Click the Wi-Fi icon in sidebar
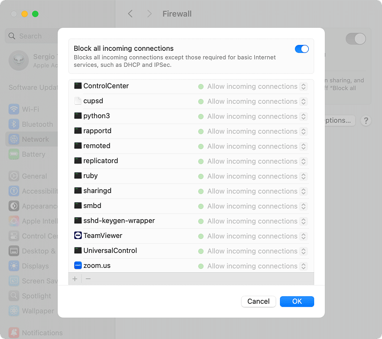382x339 pixels. (x=14, y=110)
